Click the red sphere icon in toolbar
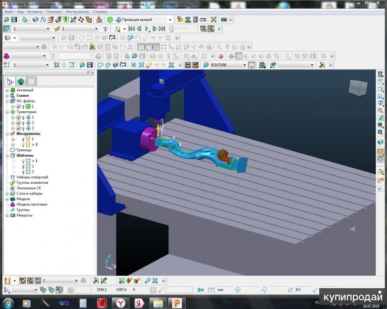 coord(221,56)
